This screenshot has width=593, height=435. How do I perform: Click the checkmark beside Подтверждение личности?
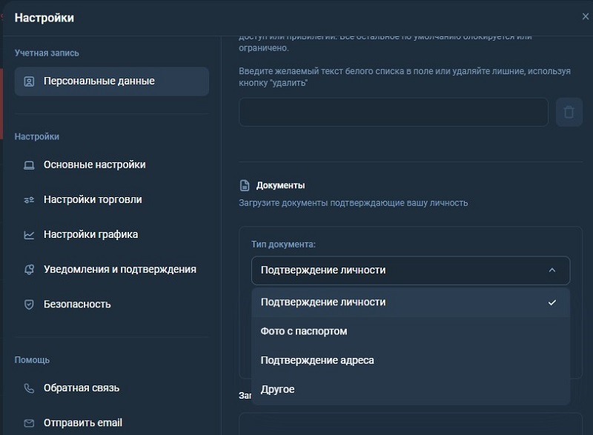551,302
